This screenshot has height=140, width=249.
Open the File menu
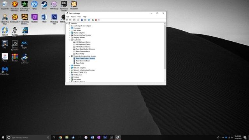[68, 17]
